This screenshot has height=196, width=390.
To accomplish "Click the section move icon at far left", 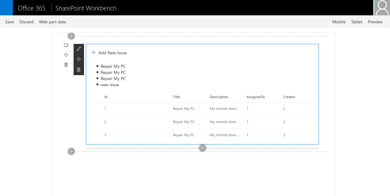I will pos(66,55).
